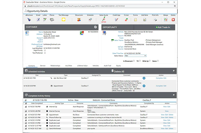Screen dimensions: 201x133
Task: Switch to the Contacts tab
Action: pos(32,66)
